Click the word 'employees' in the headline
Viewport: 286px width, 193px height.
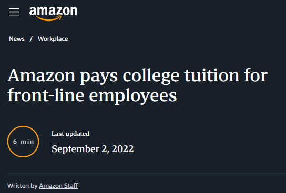pos(133,96)
